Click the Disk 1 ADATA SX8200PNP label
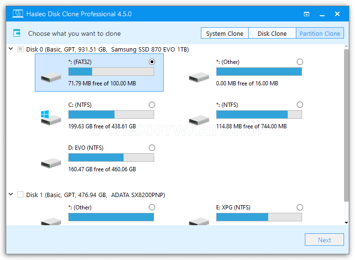Viewport: 355px width, 260px height. [x=95, y=195]
